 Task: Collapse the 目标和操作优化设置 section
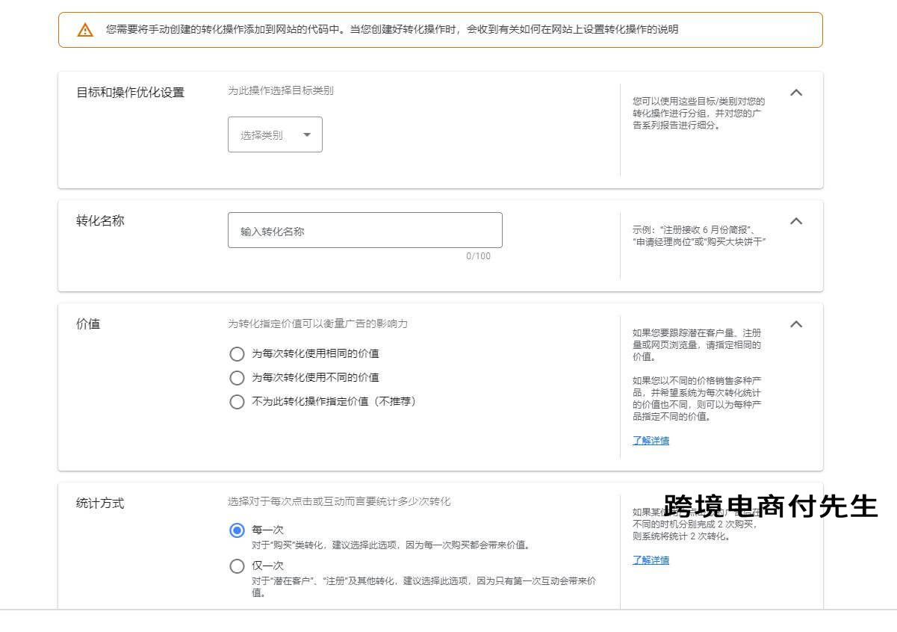pyautogui.click(x=795, y=93)
